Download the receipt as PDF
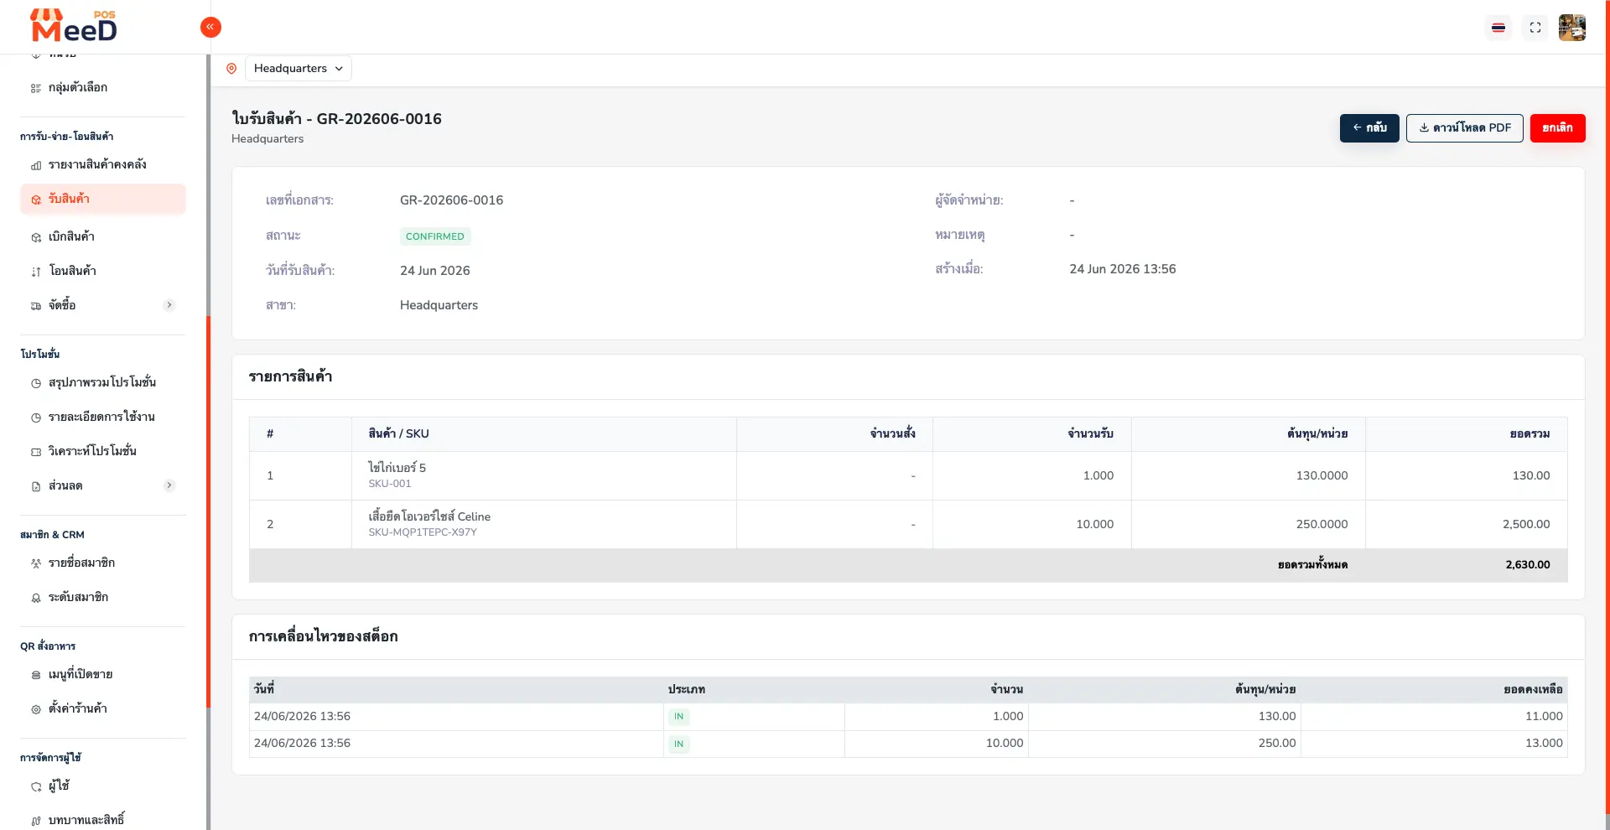The height and width of the screenshot is (830, 1610). 1464,128
